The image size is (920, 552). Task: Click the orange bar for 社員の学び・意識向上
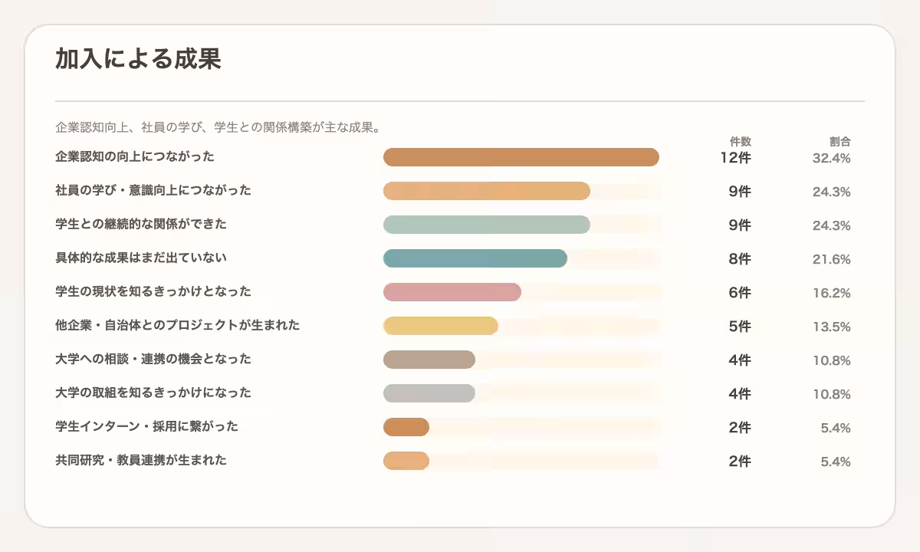pyautogui.click(x=487, y=191)
